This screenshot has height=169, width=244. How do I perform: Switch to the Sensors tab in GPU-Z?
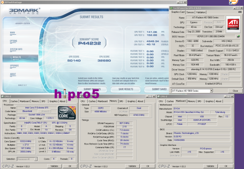[190, 12]
